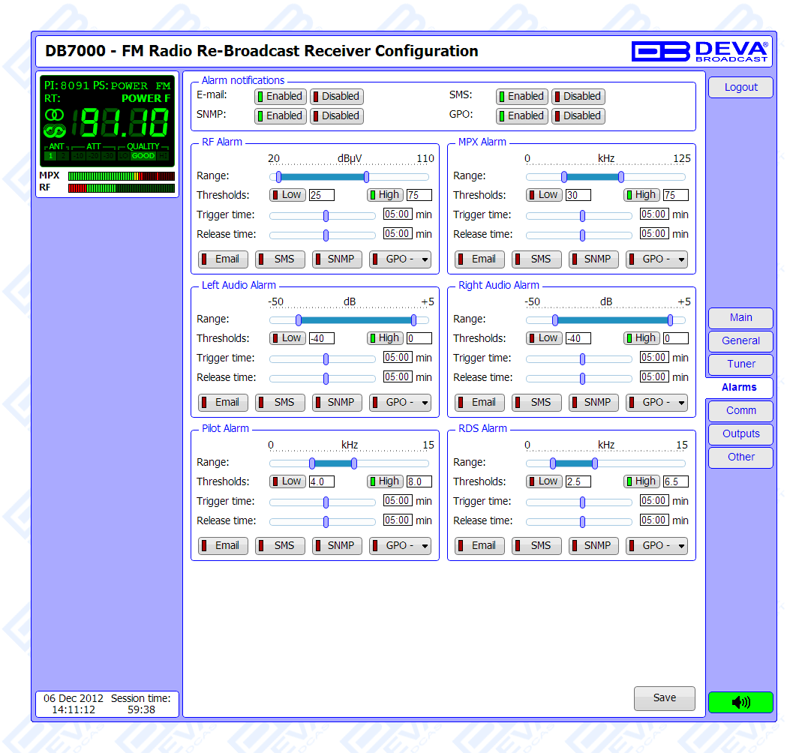
Task: Toggle RF Alarm Low threshold
Action: click(287, 195)
